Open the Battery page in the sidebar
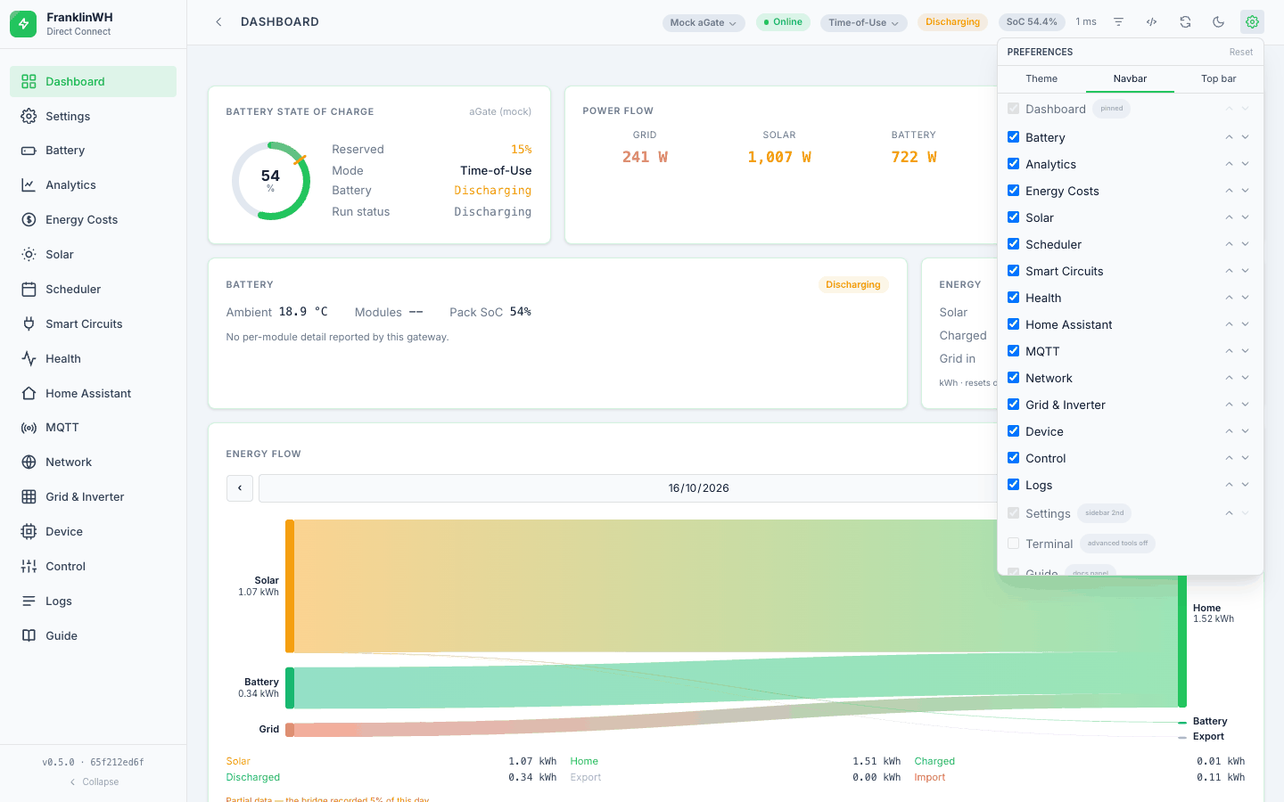The width and height of the screenshot is (1284, 802). (x=93, y=151)
